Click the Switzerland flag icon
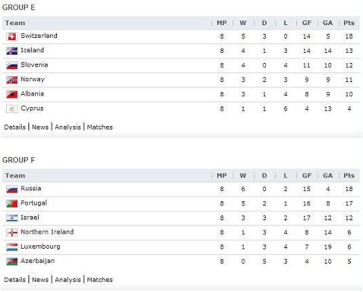 tap(12, 37)
